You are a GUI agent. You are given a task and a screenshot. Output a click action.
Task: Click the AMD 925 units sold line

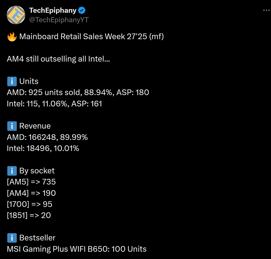point(78,93)
